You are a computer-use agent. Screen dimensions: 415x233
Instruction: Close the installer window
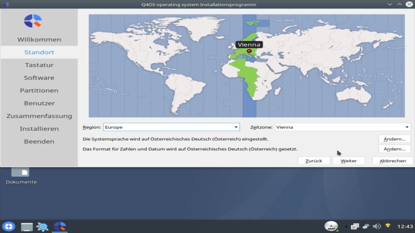[x=409, y=4]
